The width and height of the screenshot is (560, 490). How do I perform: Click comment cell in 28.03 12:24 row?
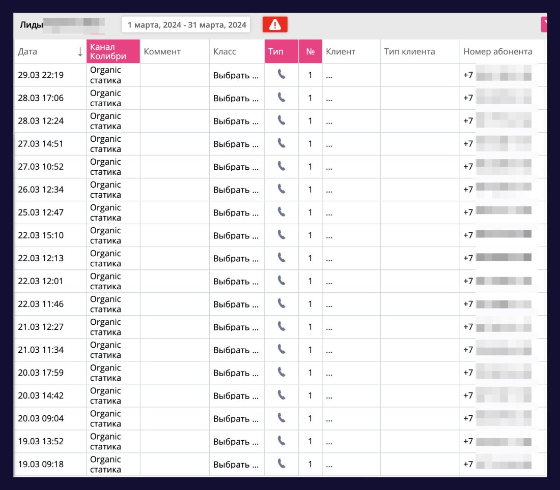pos(175,121)
